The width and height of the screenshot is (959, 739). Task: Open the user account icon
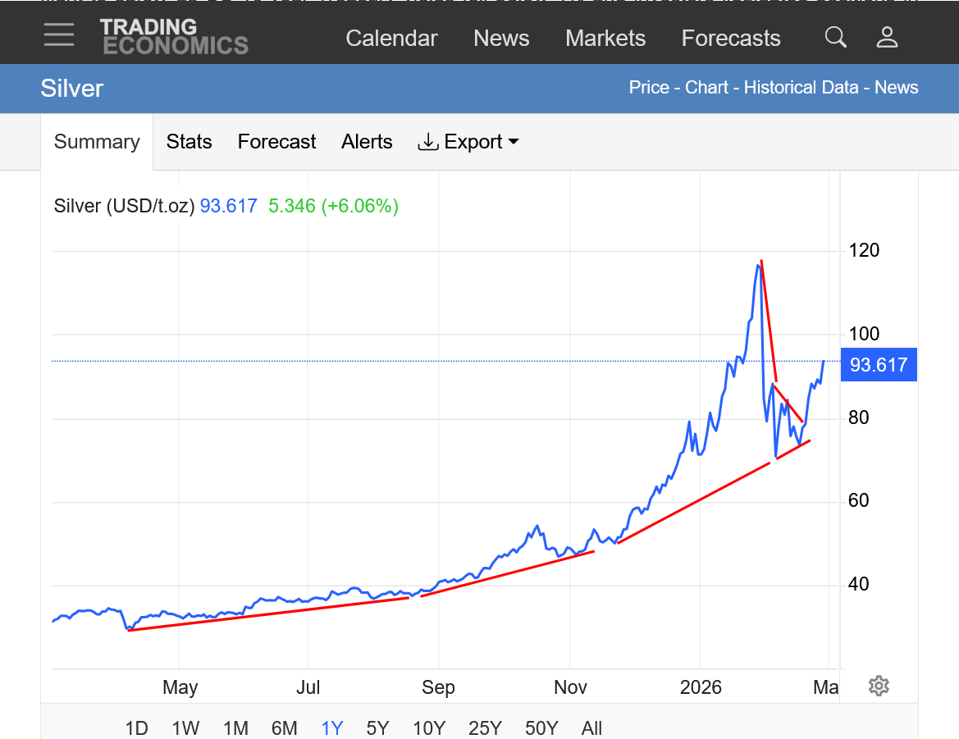(887, 37)
